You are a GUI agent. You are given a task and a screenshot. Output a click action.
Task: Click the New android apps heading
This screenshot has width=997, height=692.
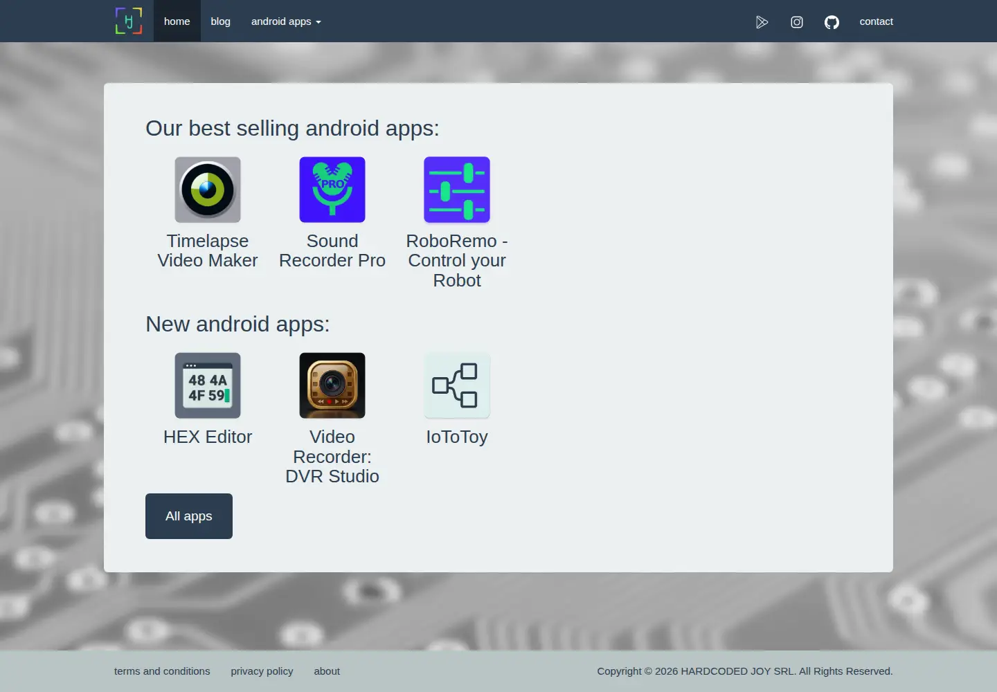pyautogui.click(x=237, y=325)
